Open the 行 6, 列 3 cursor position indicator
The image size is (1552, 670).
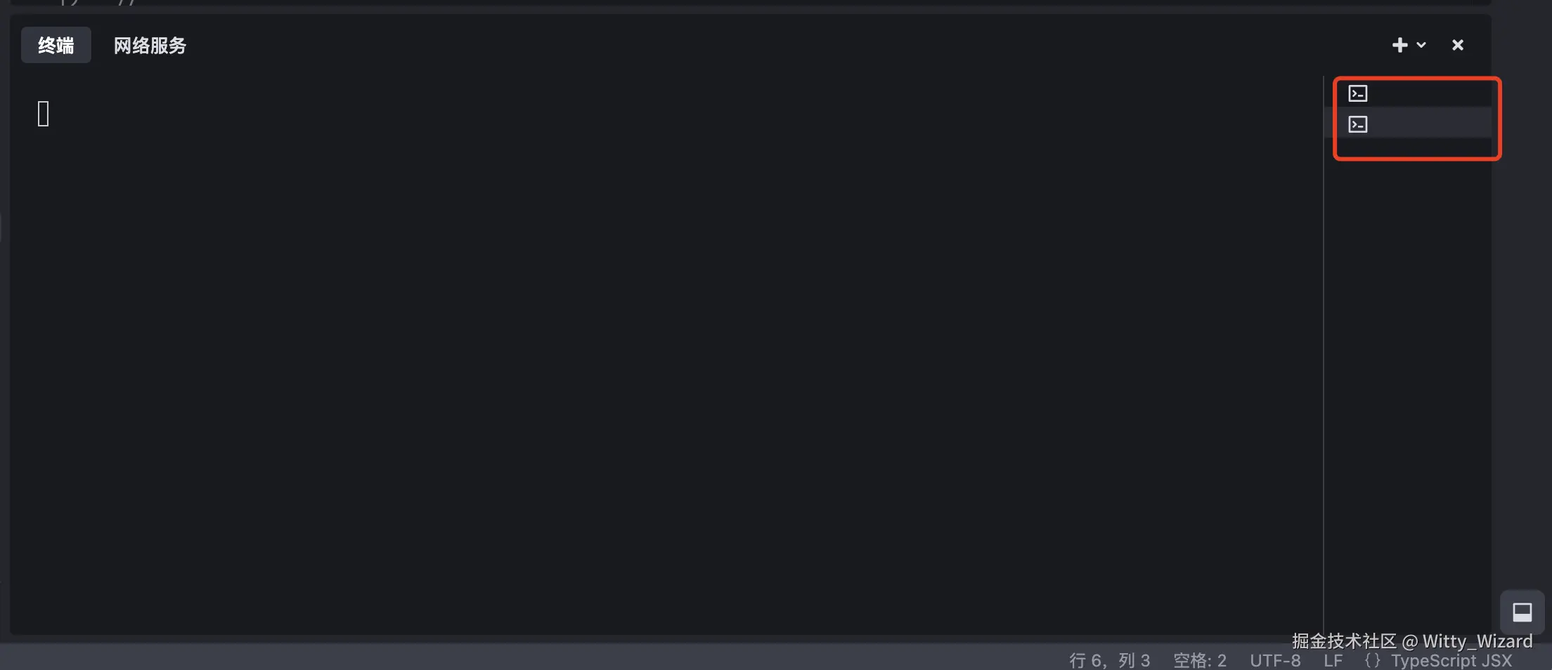(1109, 661)
